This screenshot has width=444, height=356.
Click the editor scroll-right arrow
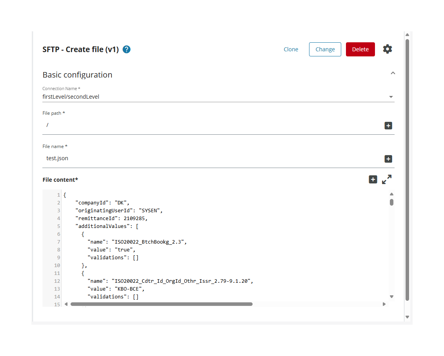coord(384,304)
